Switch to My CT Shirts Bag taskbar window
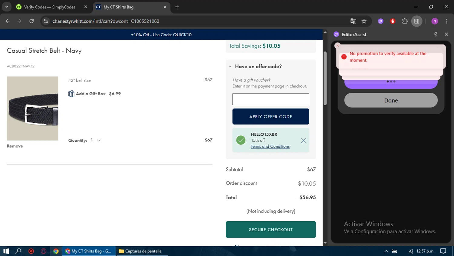The width and height of the screenshot is (454, 256). pos(89,251)
